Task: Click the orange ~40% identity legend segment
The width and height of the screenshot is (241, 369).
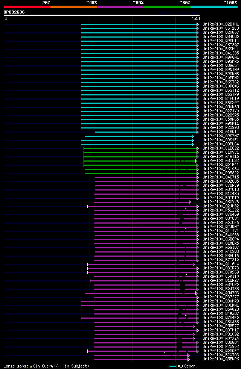Action: pos(74,7)
